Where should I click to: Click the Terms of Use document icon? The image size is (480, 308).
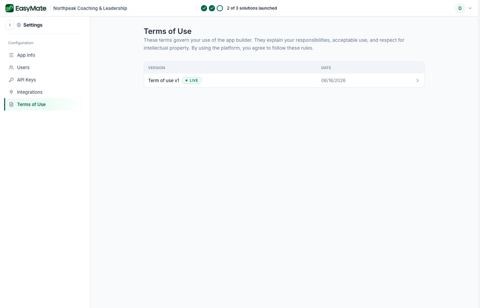tap(11, 104)
